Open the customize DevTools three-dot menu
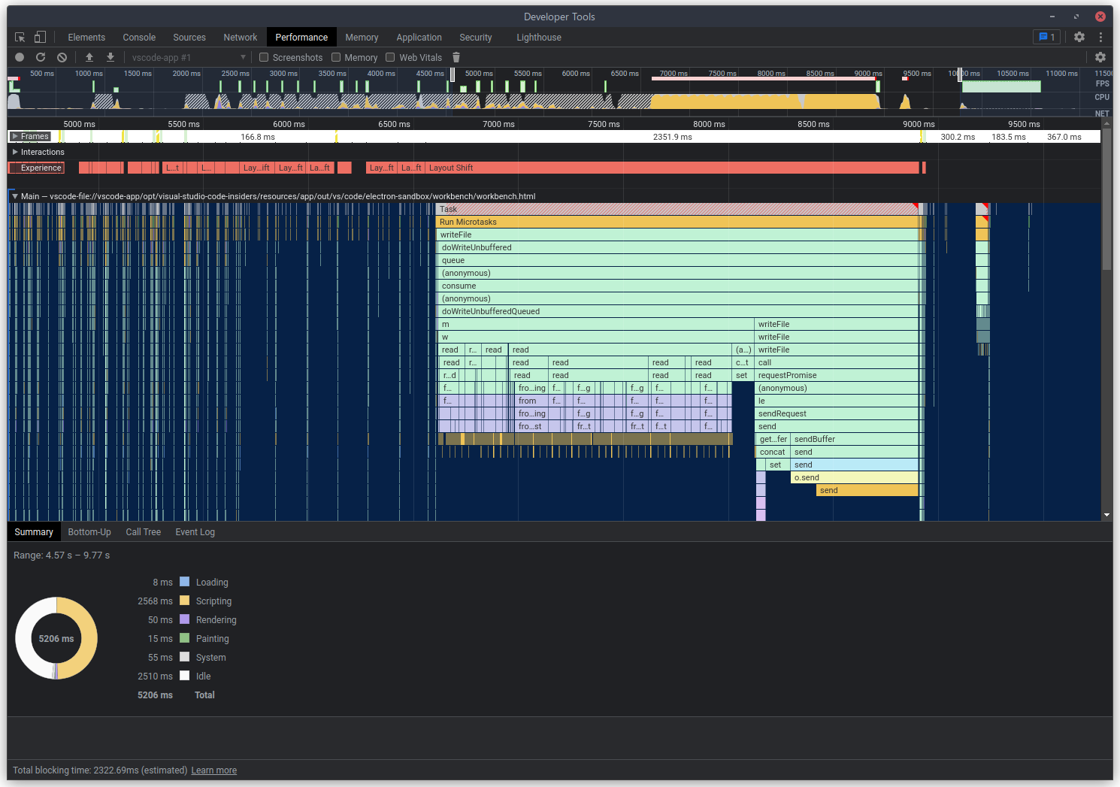This screenshot has width=1120, height=787. coord(1100,37)
